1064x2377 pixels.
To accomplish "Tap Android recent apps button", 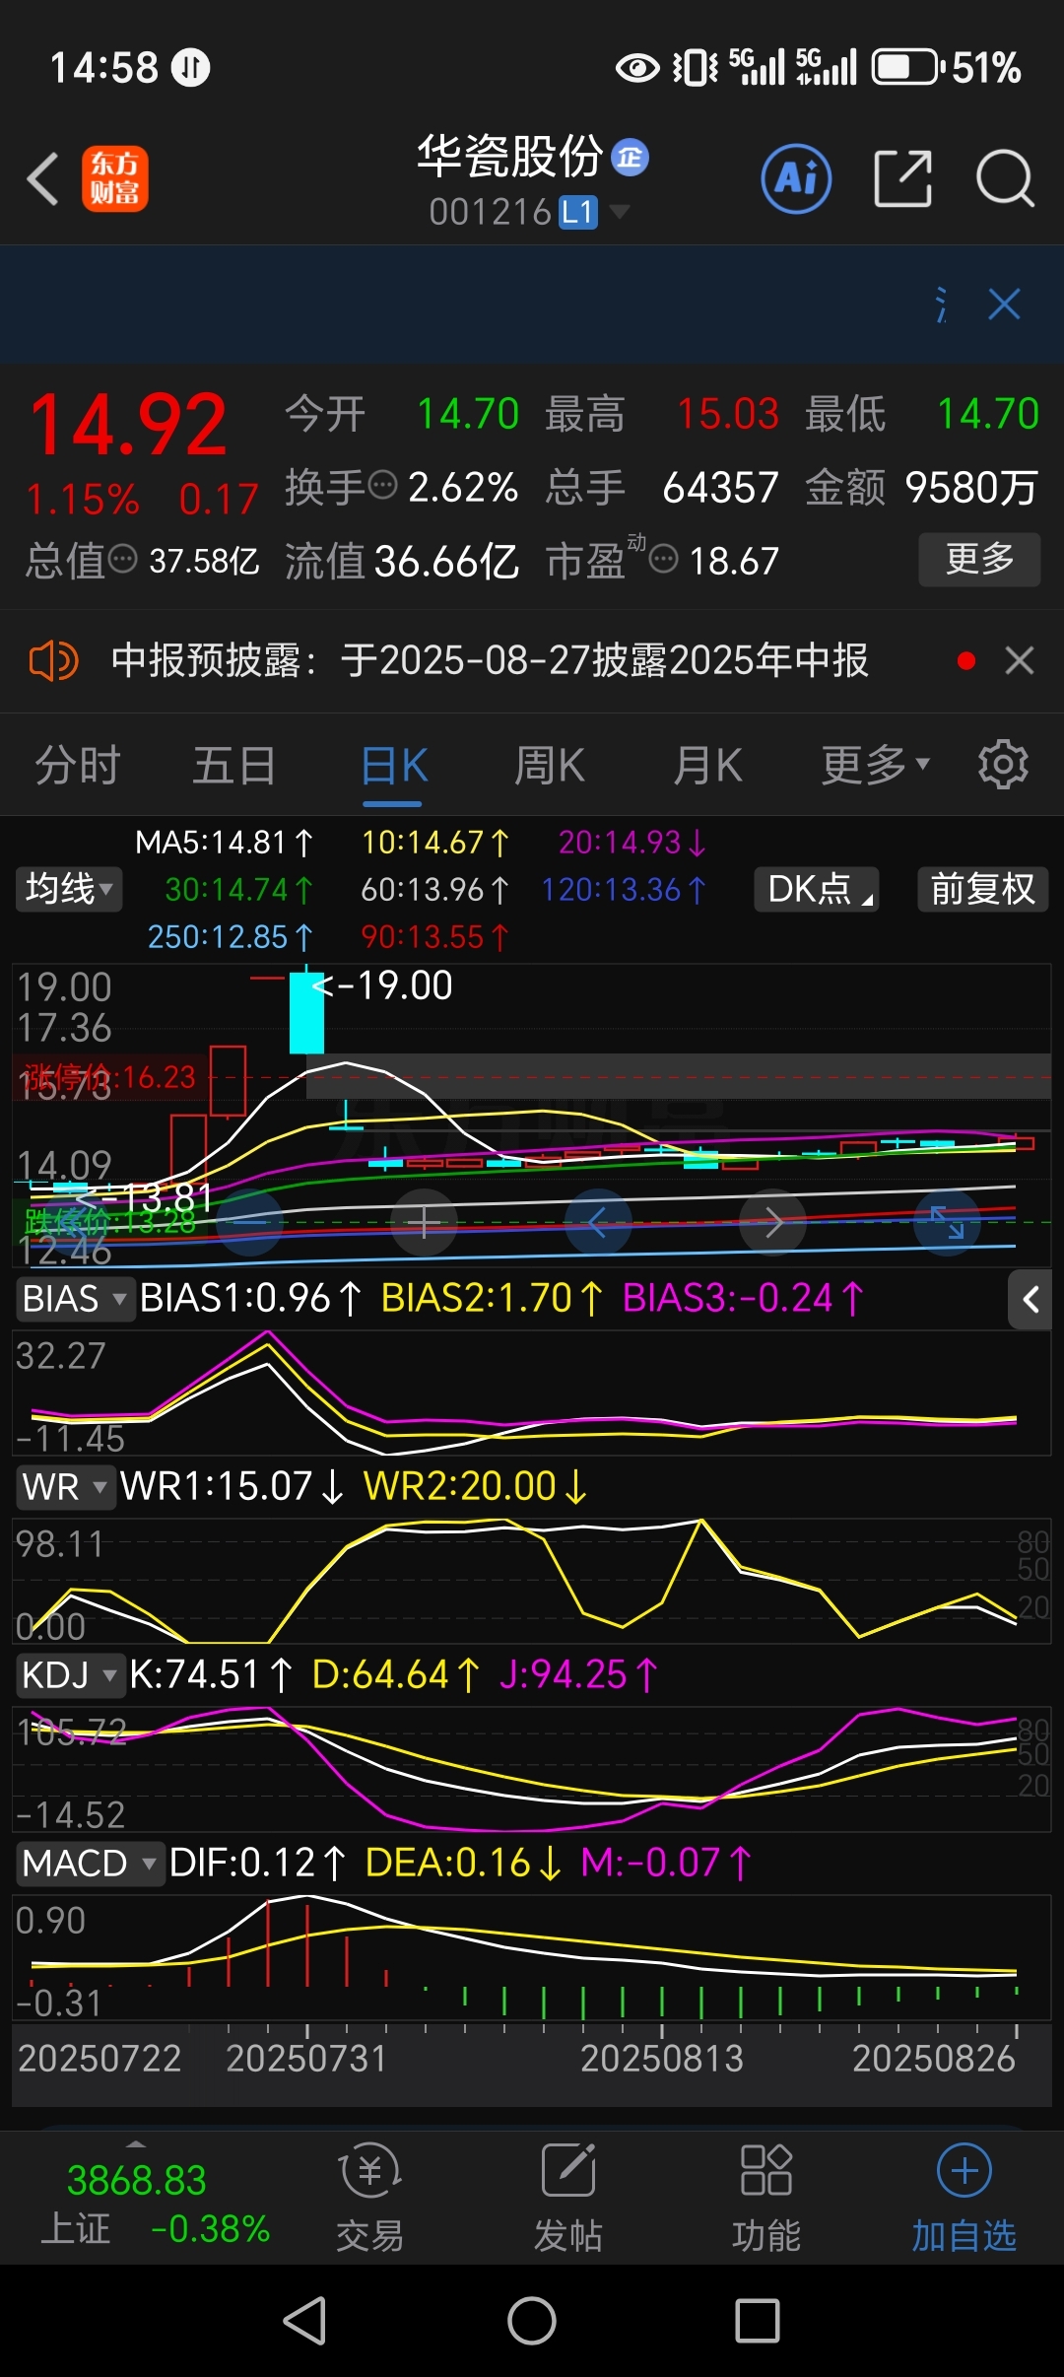I will click(758, 2321).
